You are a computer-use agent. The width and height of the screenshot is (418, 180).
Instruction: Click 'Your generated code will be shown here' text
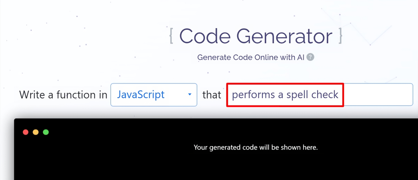pyautogui.click(x=256, y=147)
